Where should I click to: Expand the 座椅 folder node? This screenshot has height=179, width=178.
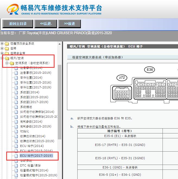[x=2, y=48]
